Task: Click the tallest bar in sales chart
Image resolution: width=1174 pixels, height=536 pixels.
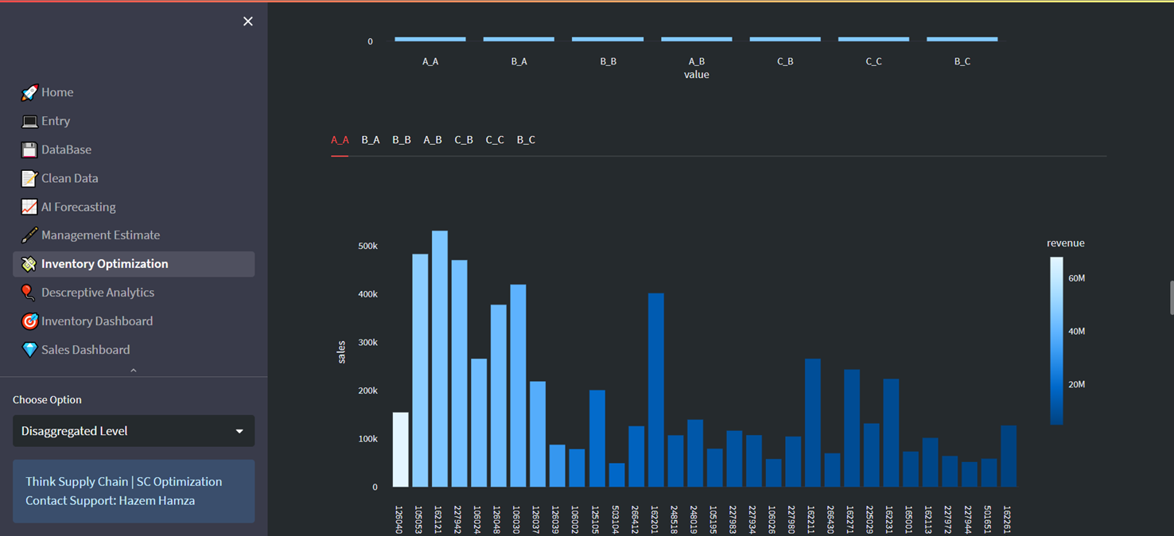Action: point(440,358)
